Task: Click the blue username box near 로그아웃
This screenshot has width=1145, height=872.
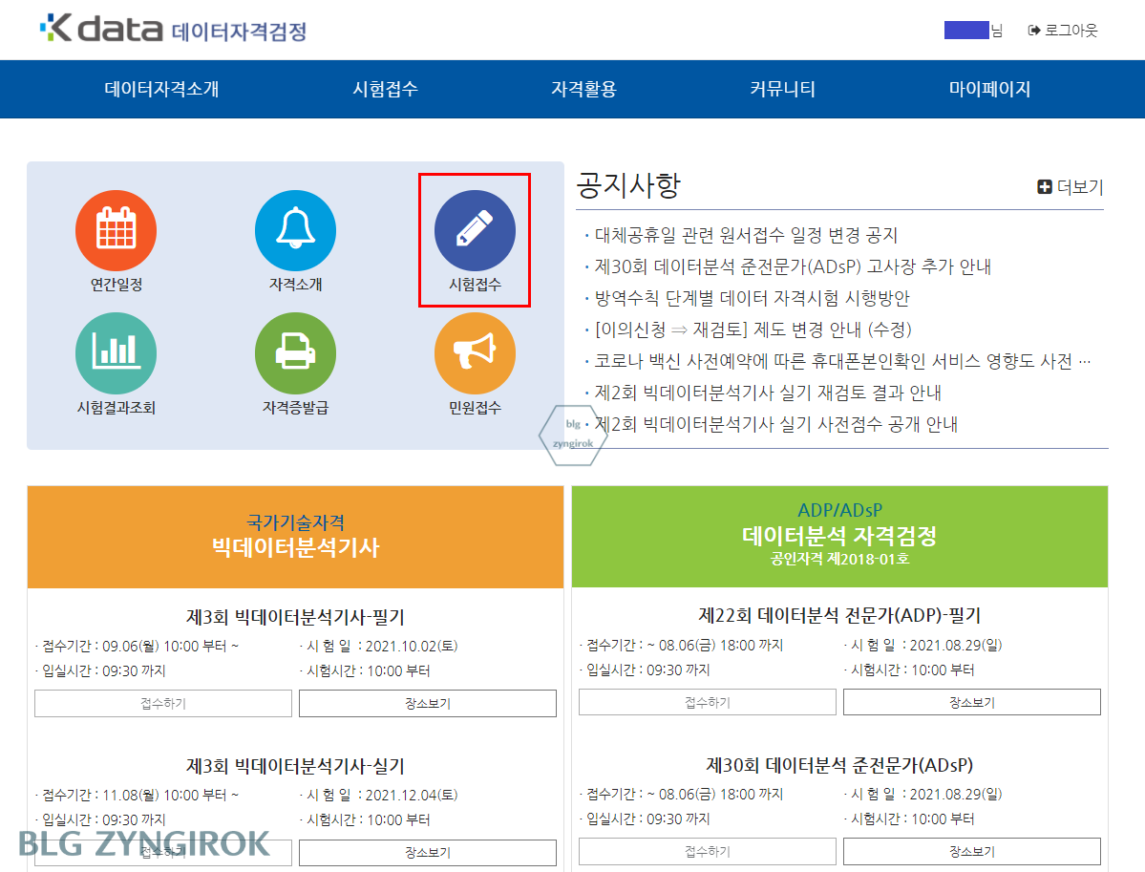Action: click(966, 29)
